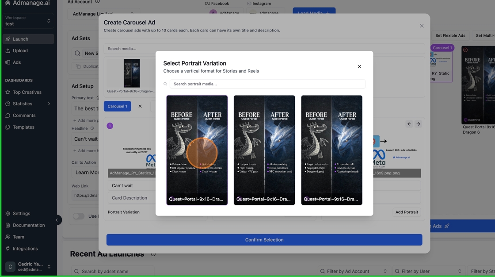Click the info icon beside Headline
The image size is (495, 277).
tap(92, 128)
